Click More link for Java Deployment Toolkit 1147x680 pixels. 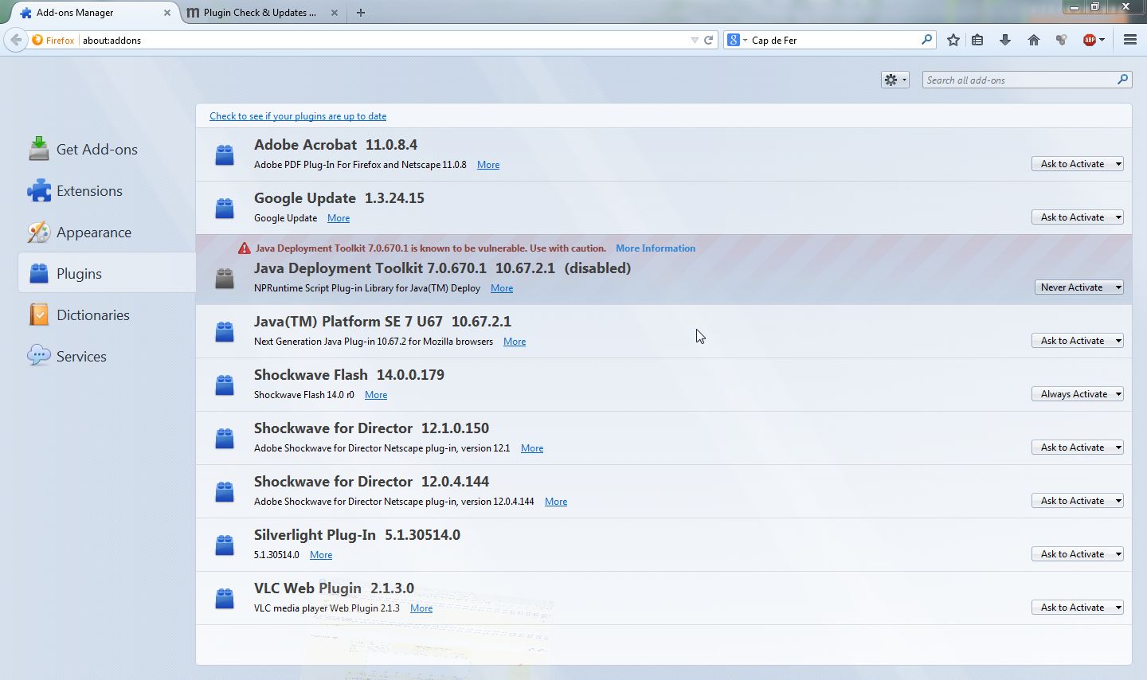(x=502, y=288)
